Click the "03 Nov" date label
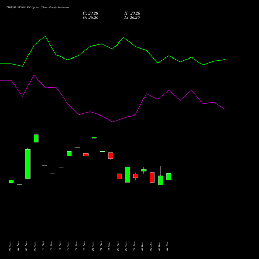The width and height of the screenshot is (259, 259). [10, 246]
